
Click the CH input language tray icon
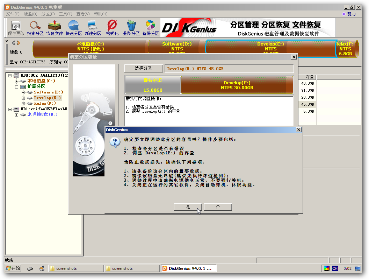click(335, 268)
